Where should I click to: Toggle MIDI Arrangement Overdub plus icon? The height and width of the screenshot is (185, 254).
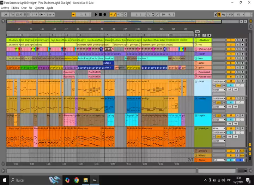click(x=111, y=14)
